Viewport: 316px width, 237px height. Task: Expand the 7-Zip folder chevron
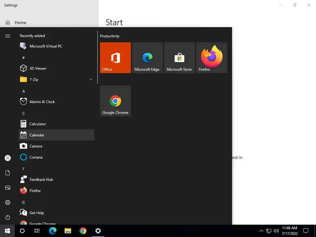pos(91,79)
